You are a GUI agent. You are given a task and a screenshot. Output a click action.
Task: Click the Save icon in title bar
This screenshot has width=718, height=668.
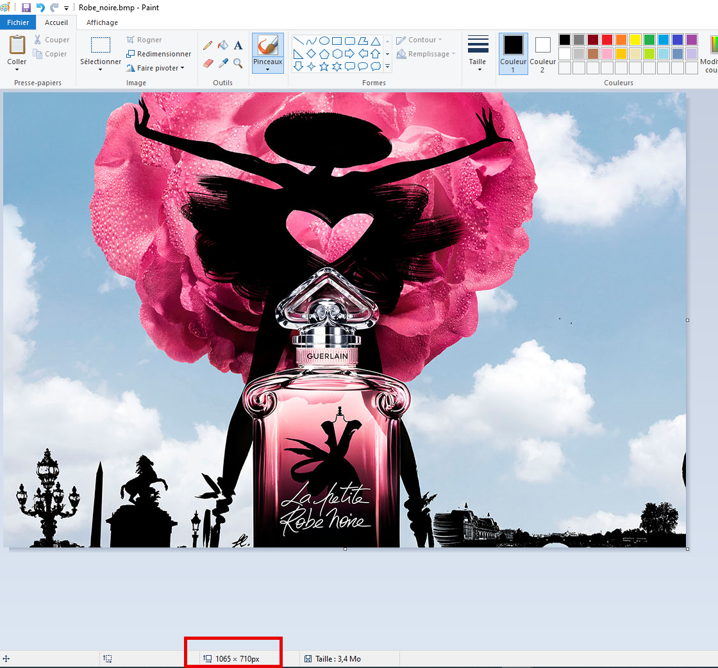point(26,7)
